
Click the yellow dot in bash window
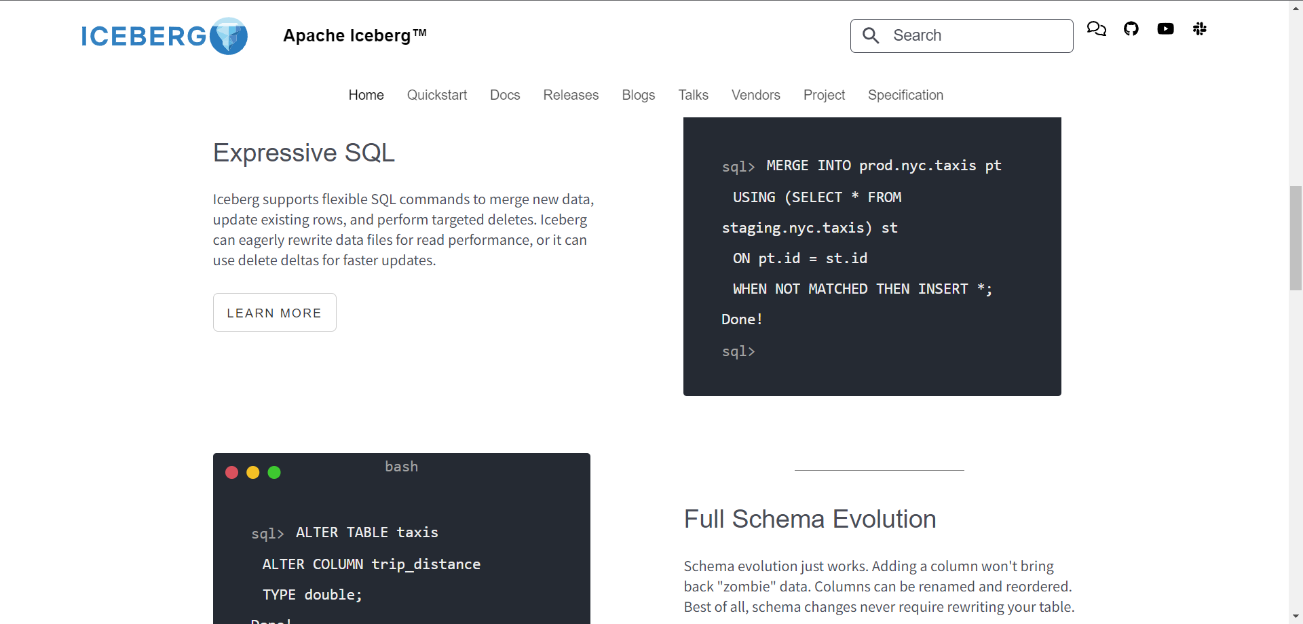pos(253,473)
